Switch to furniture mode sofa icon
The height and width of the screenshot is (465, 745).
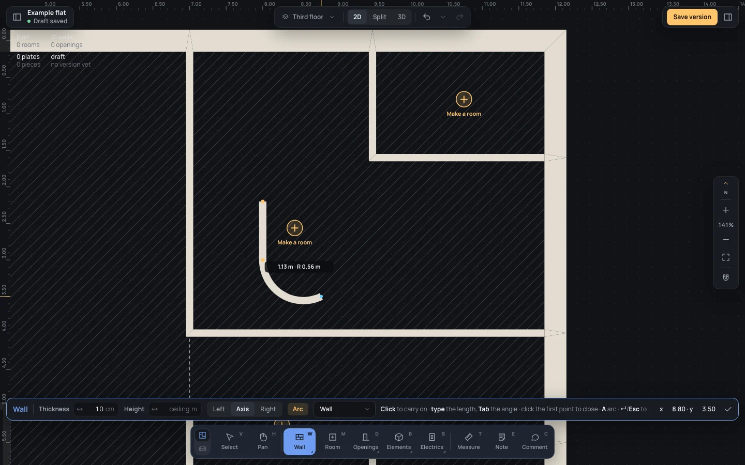point(203,448)
